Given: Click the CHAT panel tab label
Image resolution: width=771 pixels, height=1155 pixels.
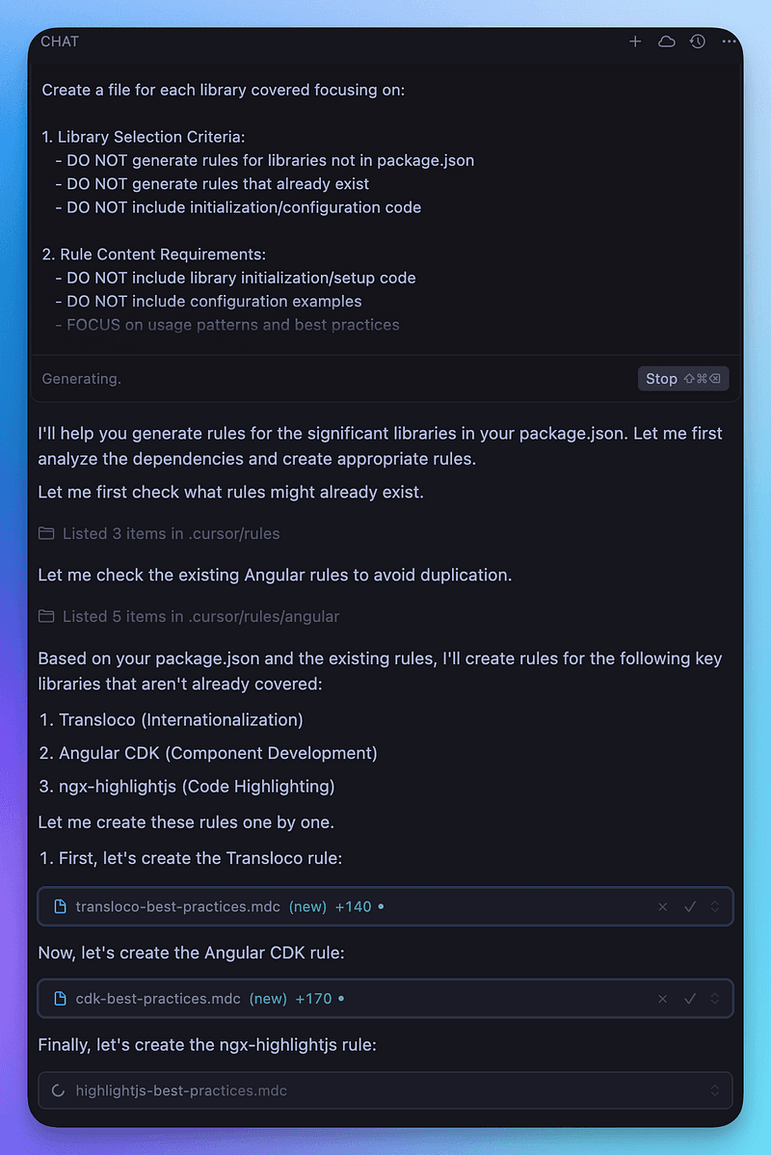Looking at the screenshot, I should click(x=60, y=41).
